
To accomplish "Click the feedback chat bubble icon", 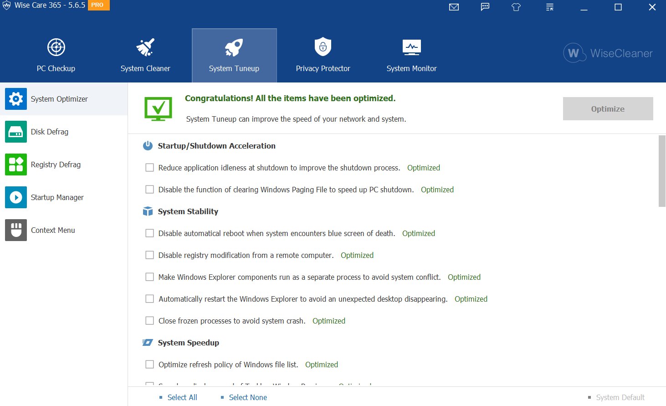I will click(x=485, y=7).
